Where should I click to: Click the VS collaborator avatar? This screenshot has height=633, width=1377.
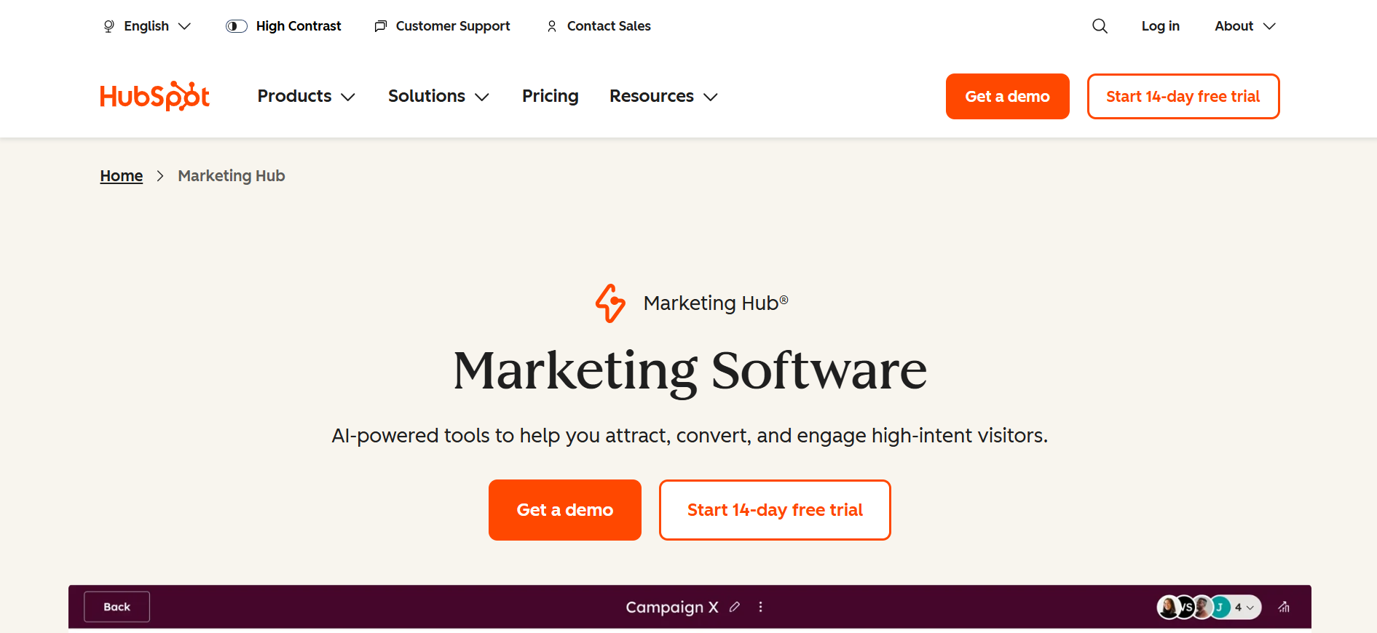(1185, 608)
